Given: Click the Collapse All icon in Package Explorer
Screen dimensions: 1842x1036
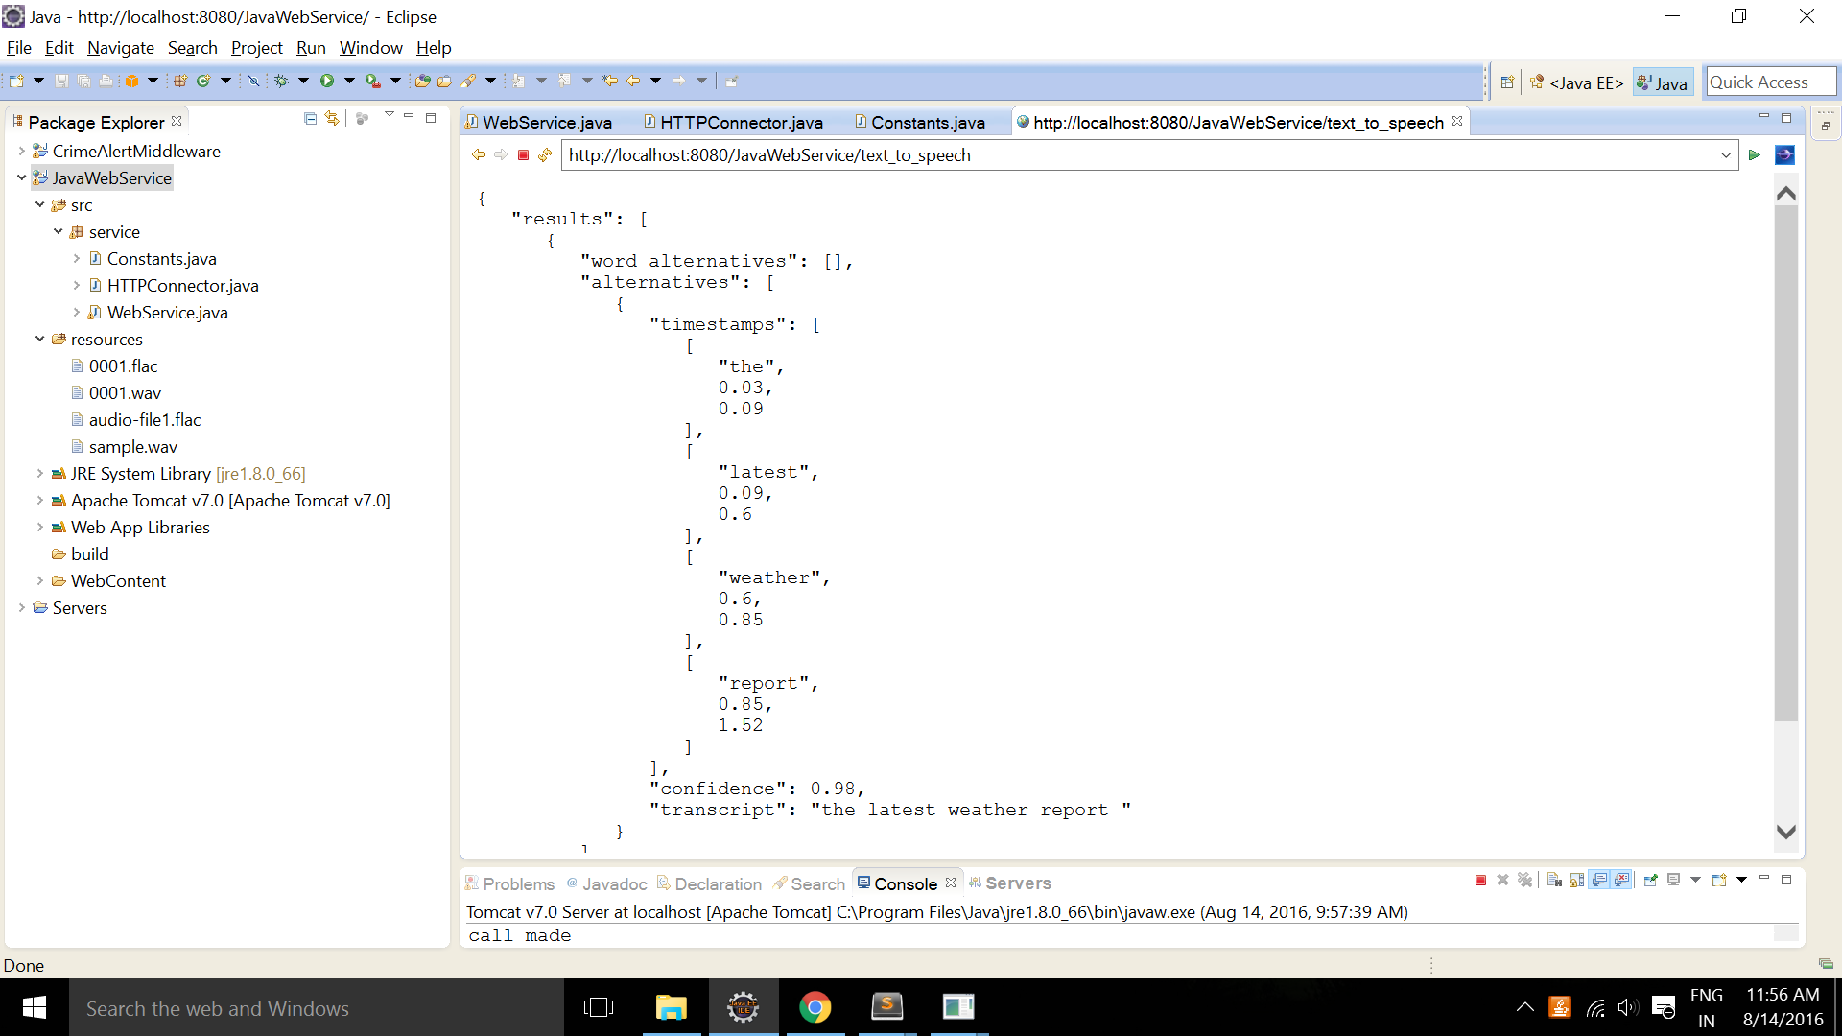Looking at the screenshot, I should (x=310, y=119).
